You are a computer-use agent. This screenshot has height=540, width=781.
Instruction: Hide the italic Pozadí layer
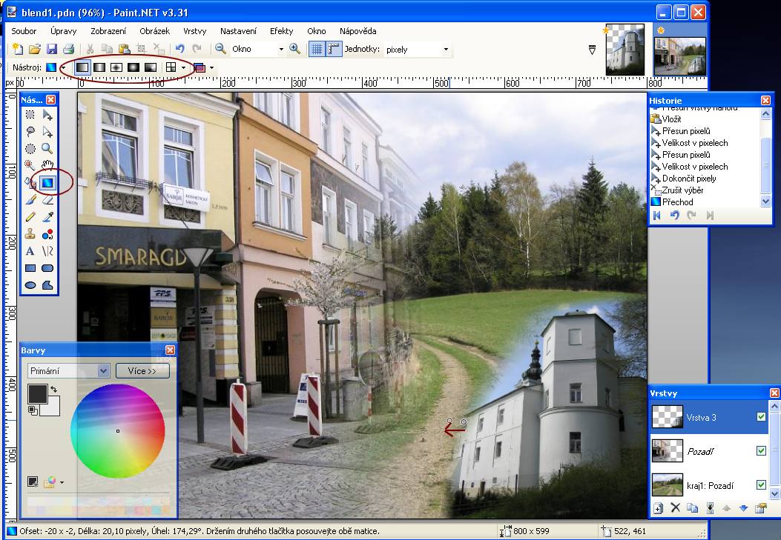[x=761, y=450]
